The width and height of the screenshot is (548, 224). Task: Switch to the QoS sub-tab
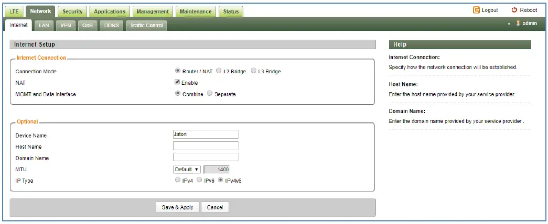point(88,26)
